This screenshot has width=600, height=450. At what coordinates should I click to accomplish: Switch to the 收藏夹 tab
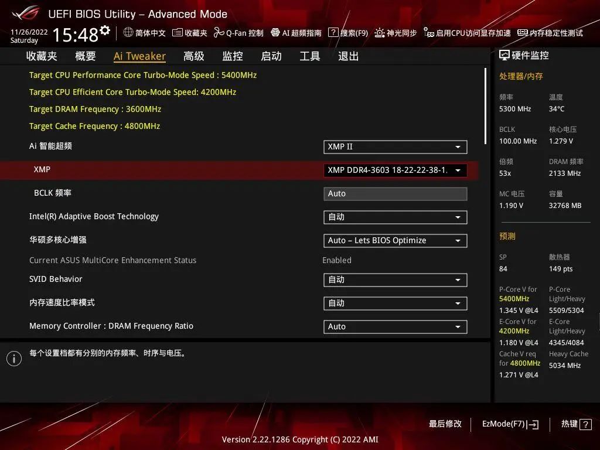click(x=42, y=56)
